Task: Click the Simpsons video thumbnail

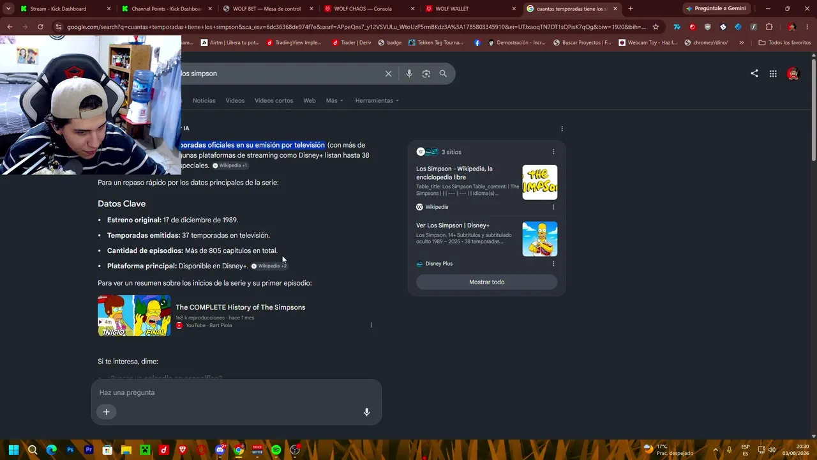Action: 134,316
